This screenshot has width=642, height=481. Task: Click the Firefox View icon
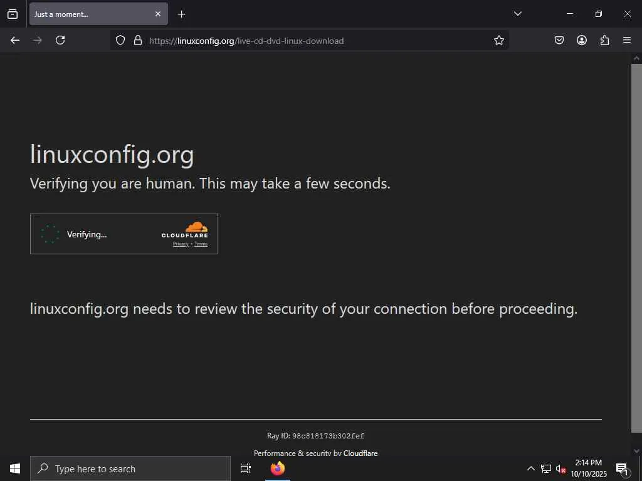[13, 14]
